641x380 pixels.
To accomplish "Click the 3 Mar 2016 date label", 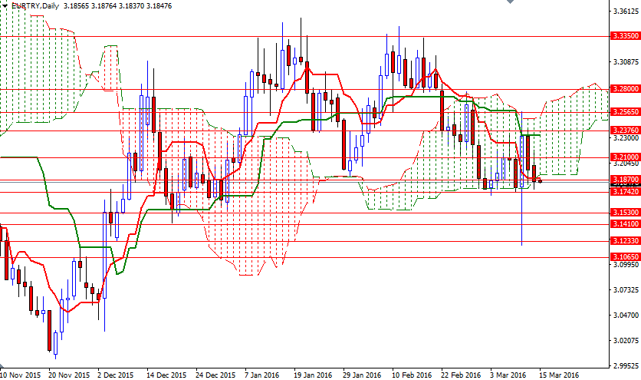I will coord(508,375).
